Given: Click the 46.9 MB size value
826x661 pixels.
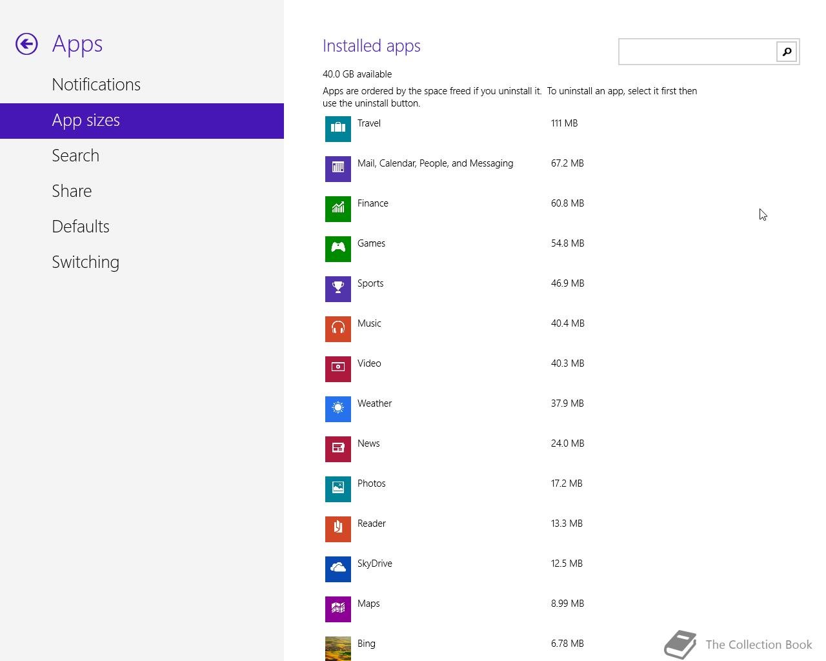Looking at the screenshot, I should point(568,283).
